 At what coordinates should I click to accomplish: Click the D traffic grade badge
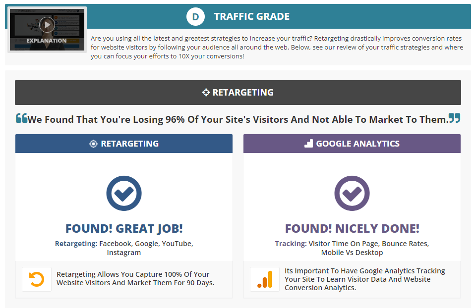click(196, 17)
